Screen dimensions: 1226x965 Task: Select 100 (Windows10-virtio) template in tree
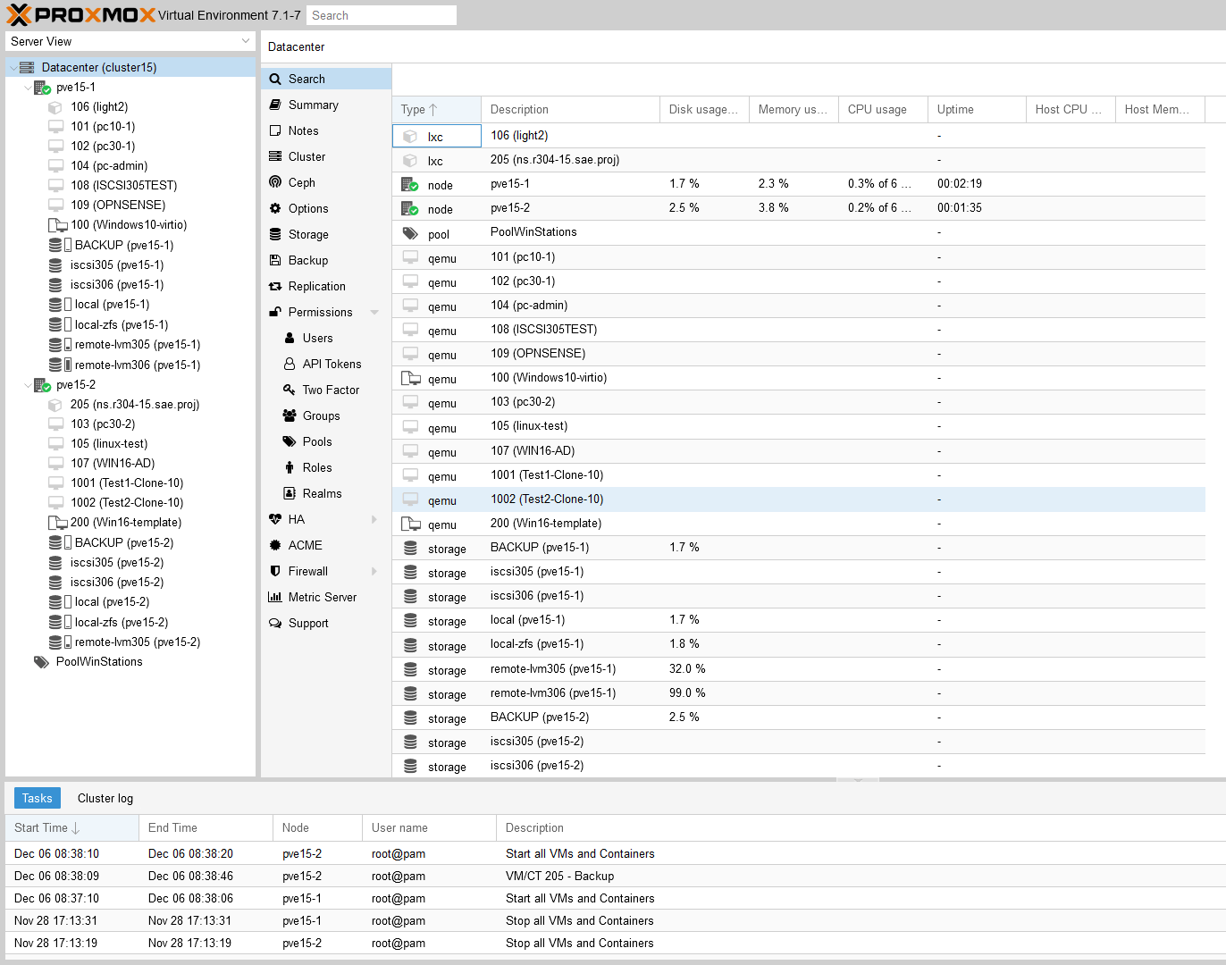129,224
